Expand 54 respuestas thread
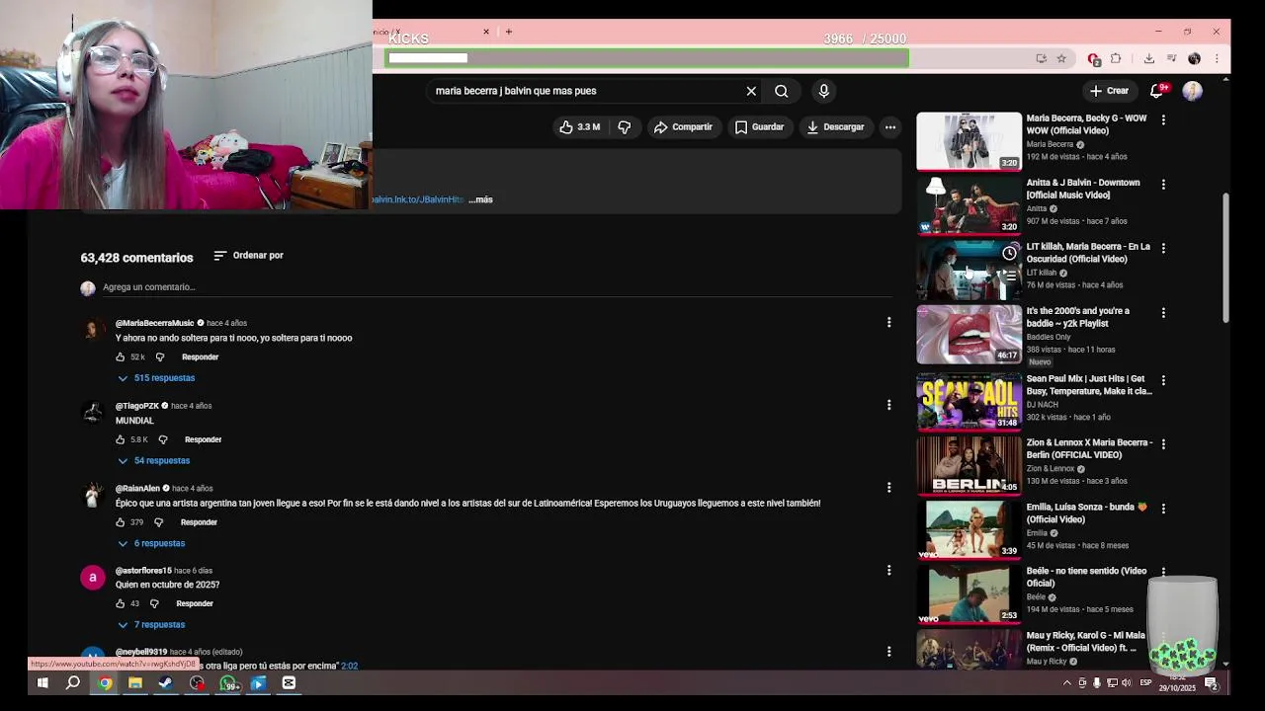 [x=153, y=461]
